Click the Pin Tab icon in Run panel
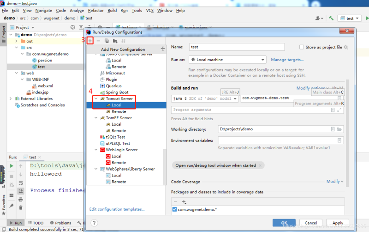Viewport: 369px width, 232px height. (12, 206)
